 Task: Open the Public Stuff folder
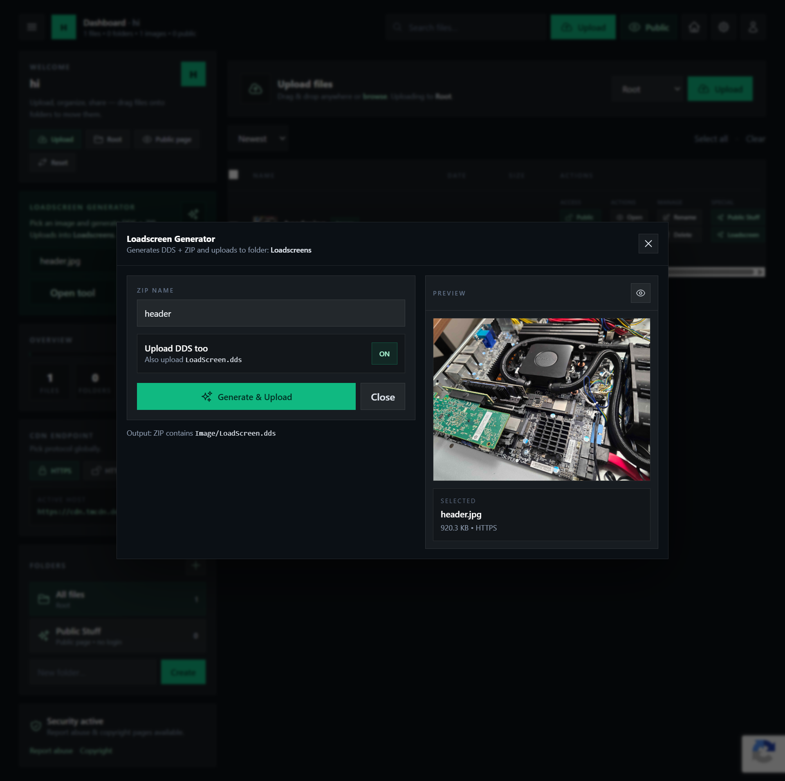pyautogui.click(x=118, y=636)
